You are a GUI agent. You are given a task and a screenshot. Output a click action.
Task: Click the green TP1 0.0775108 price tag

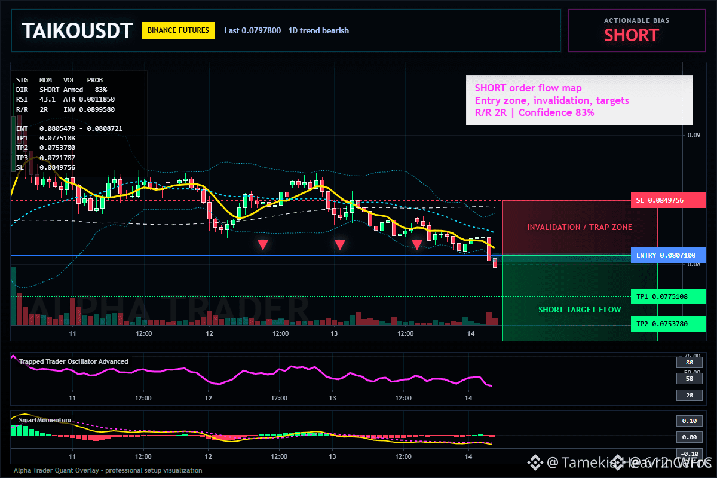(668, 296)
